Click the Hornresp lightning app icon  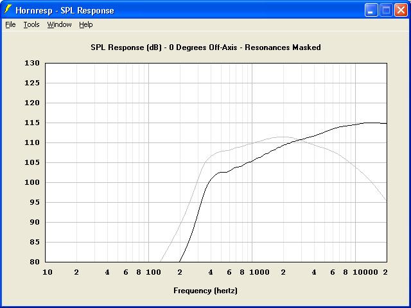pyautogui.click(x=8, y=10)
